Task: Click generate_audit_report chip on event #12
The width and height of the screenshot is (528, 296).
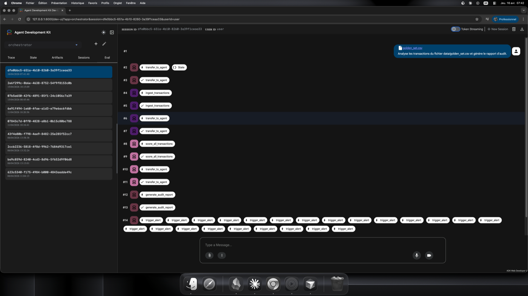Action: [x=157, y=195]
